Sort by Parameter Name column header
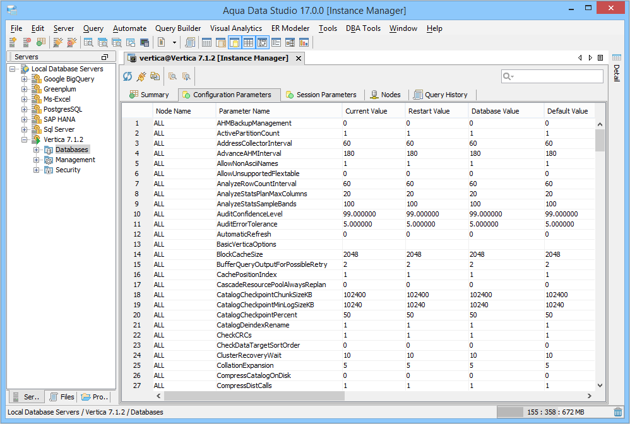Image resolution: width=630 pixels, height=424 pixels. [x=279, y=111]
